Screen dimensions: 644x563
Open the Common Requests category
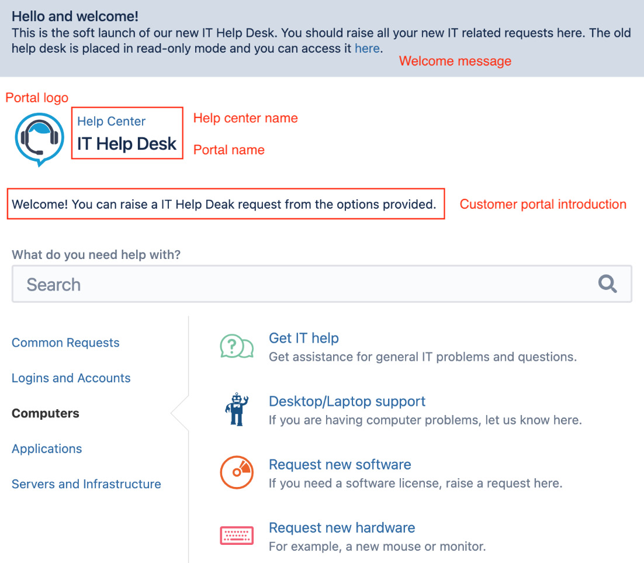pyautogui.click(x=65, y=343)
